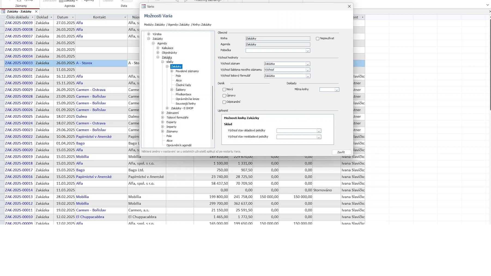Tick the Odstranění checkbox
Image resolution: width=491 pixels, height=276 pixels.
[224, 102]
